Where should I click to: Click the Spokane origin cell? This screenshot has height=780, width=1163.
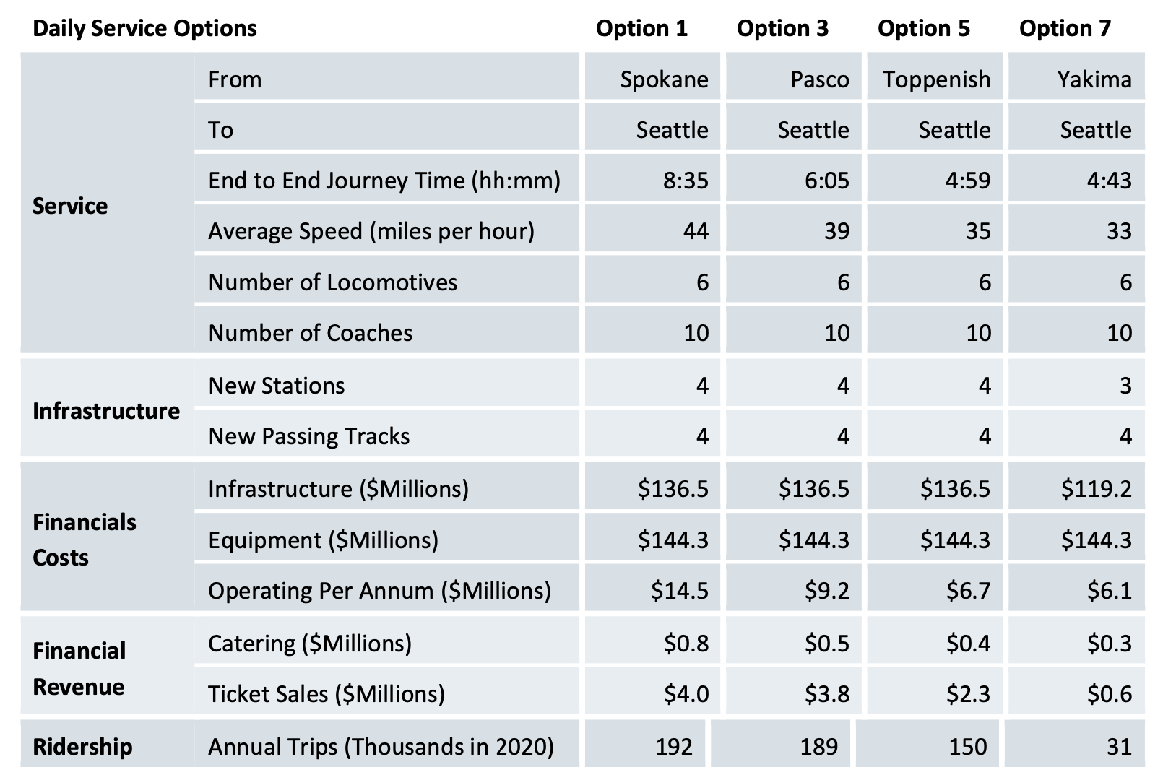coord(664,79)
